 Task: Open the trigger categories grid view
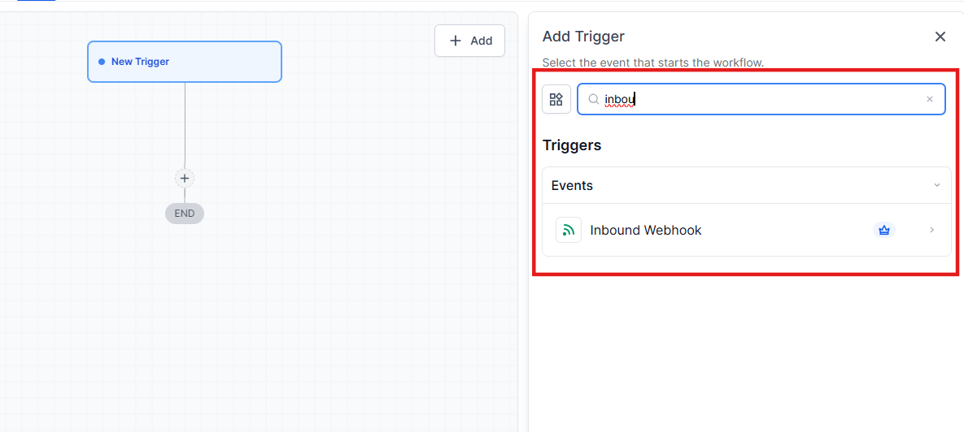click(x=556, y=99)
